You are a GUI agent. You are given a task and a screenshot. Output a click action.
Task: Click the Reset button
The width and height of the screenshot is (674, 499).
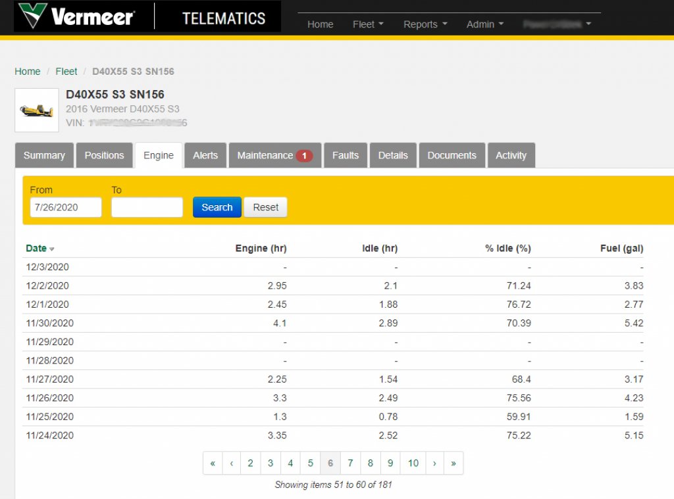tap(266, 207)
